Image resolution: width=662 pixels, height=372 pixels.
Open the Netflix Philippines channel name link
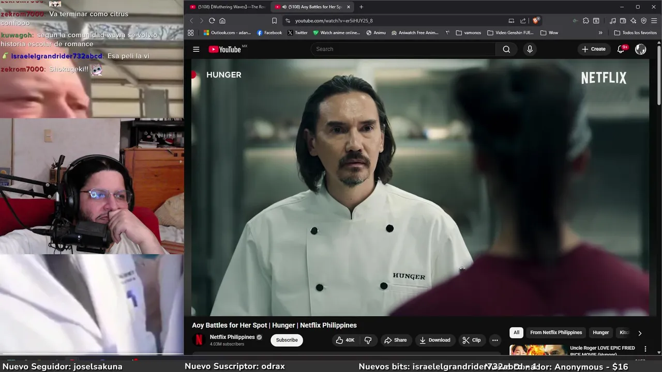[232, 337]
